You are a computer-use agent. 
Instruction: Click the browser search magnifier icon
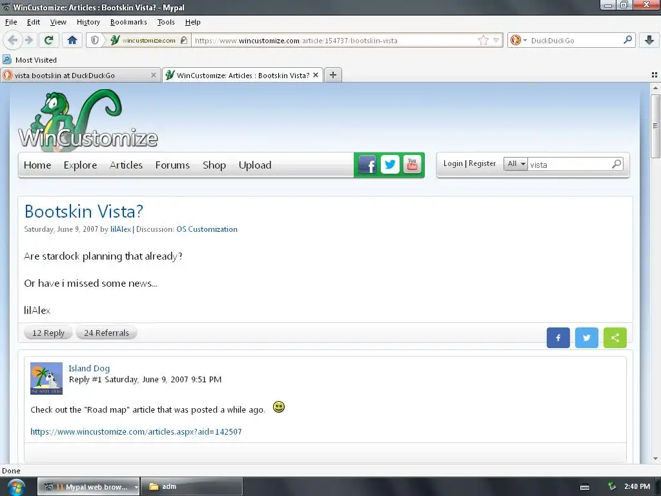tap(627, 40)
